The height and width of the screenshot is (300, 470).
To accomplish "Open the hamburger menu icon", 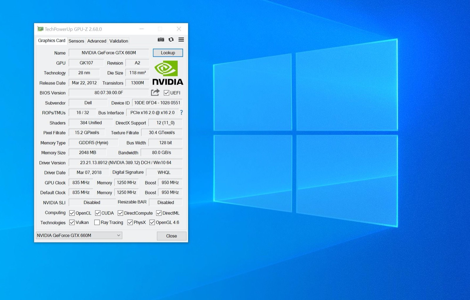I will coord(181,40).
